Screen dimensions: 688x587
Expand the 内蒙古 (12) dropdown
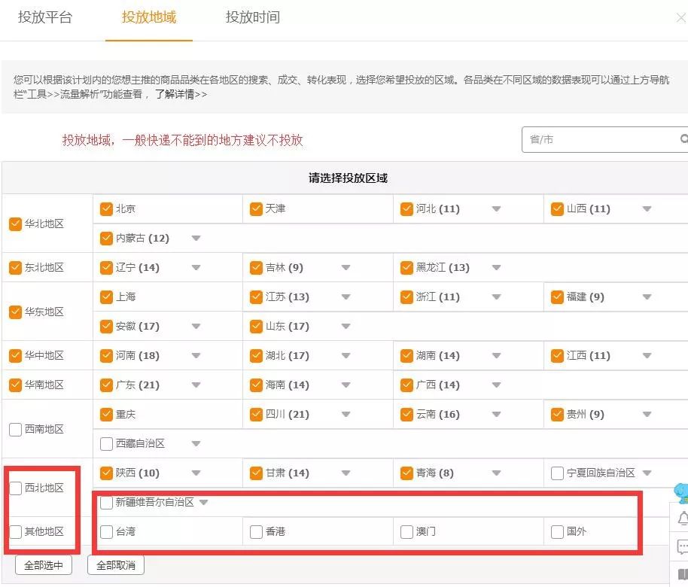tap(196, 238)
